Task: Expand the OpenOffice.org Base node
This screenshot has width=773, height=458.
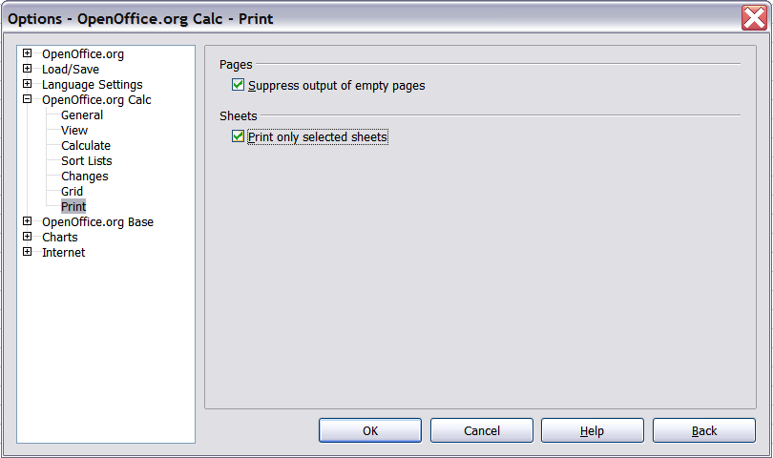Action: 28,222
